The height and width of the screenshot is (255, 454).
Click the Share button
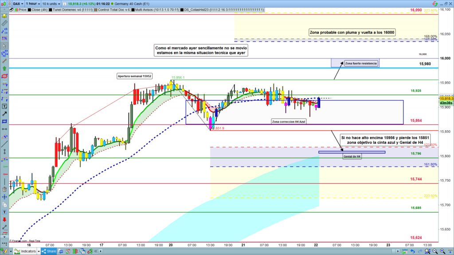tap(48, 251)
